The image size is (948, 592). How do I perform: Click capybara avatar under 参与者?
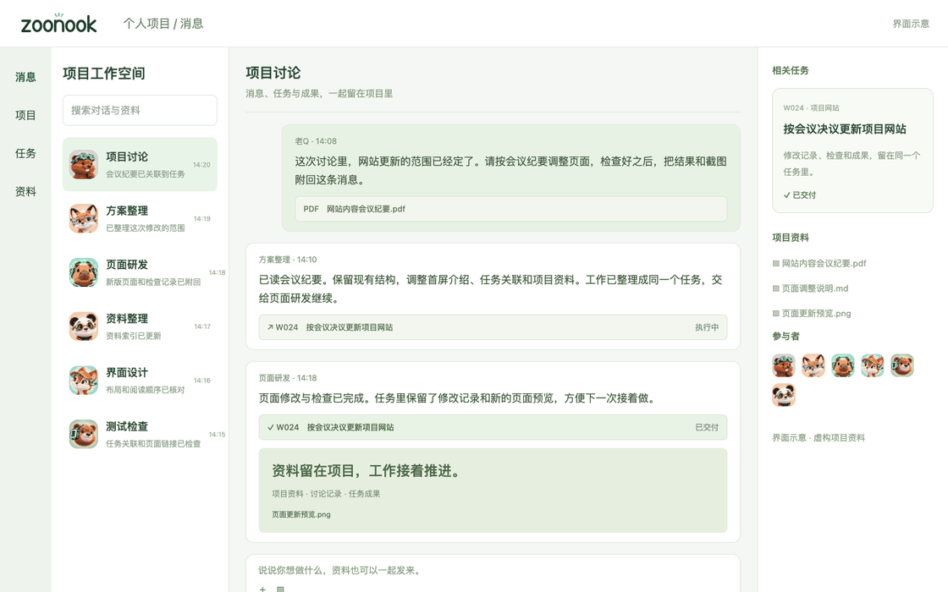point(843,365)
